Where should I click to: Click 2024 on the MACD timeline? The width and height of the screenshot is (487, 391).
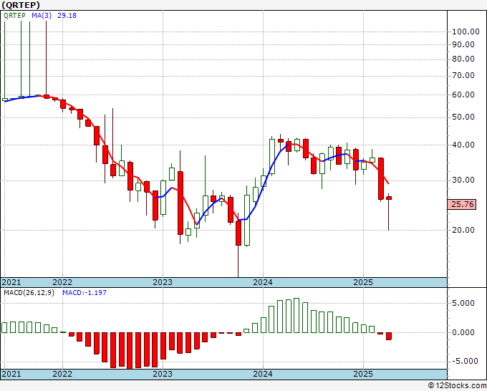263,374
